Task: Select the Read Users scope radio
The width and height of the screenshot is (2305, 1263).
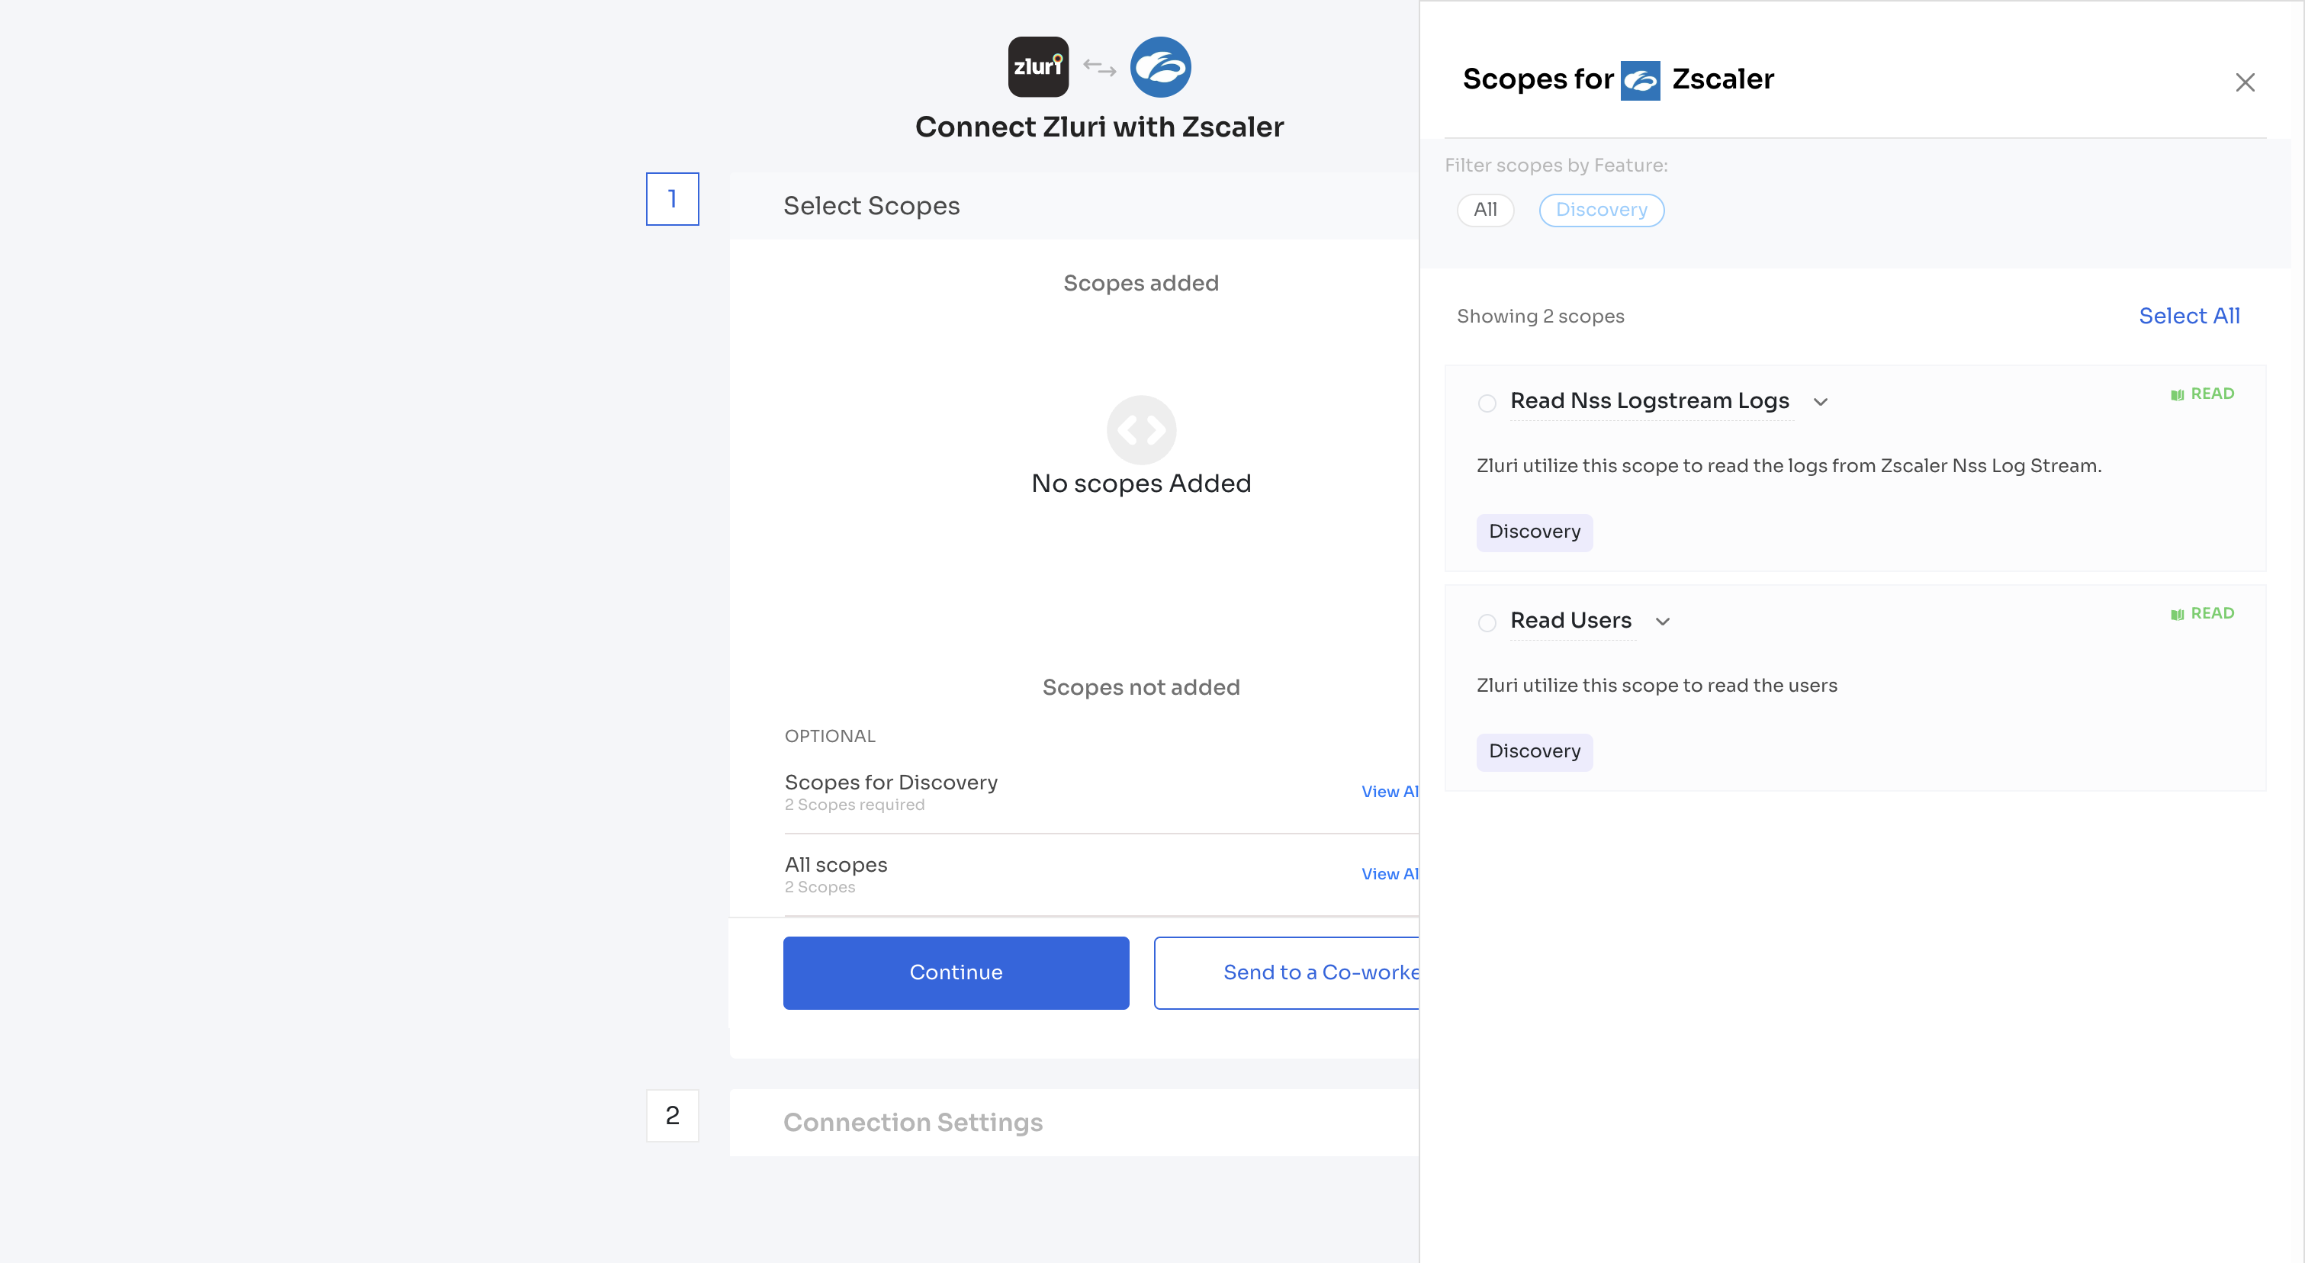Action: click(x=1487, y=622)
